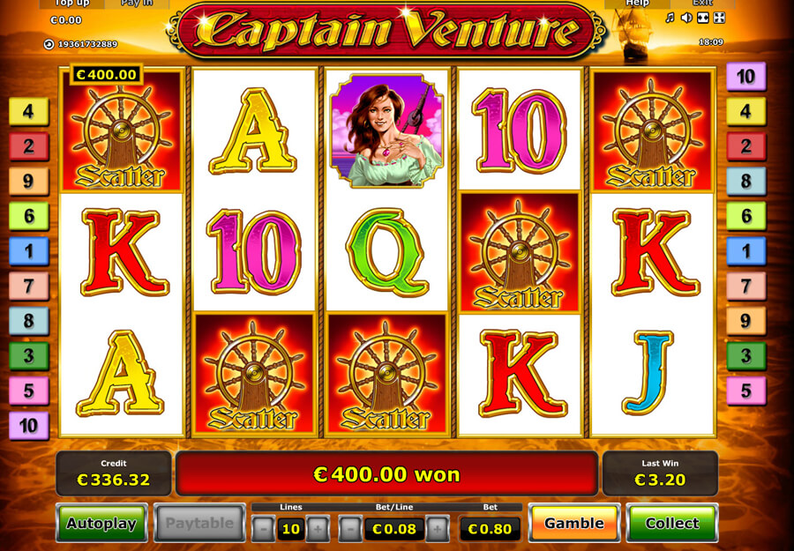Increase the number of Lines

tap(318, 529)
